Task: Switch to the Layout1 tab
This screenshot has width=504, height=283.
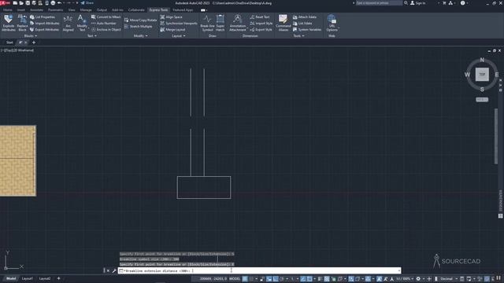Action: [x=28, y=278]
